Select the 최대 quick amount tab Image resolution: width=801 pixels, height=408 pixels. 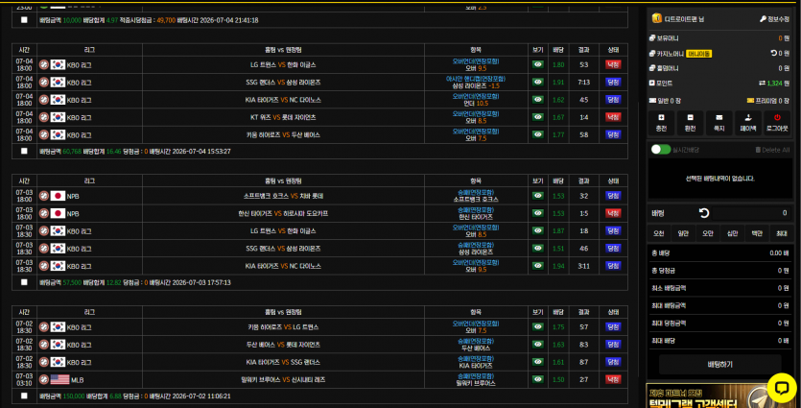[x=782, y=233]
